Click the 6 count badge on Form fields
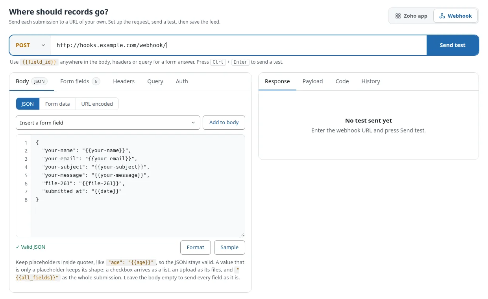 96,81
